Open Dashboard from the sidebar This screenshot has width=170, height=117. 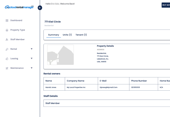click(16, 20)
